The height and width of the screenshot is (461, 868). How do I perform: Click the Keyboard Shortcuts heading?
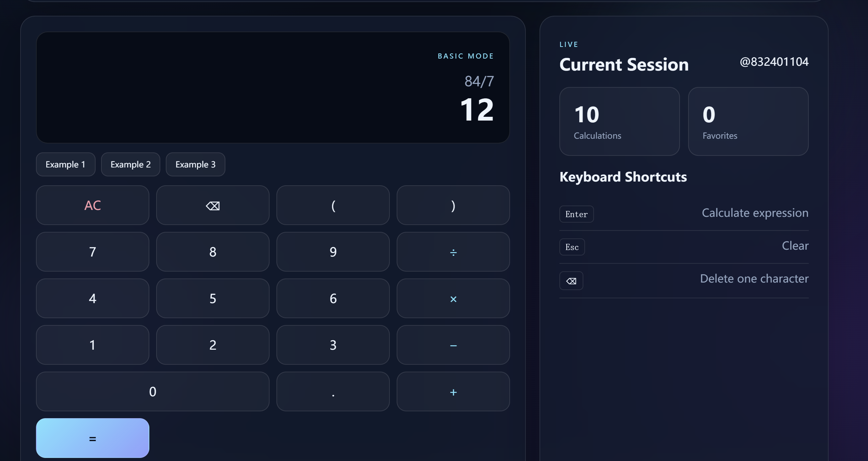tap(623, 177)
